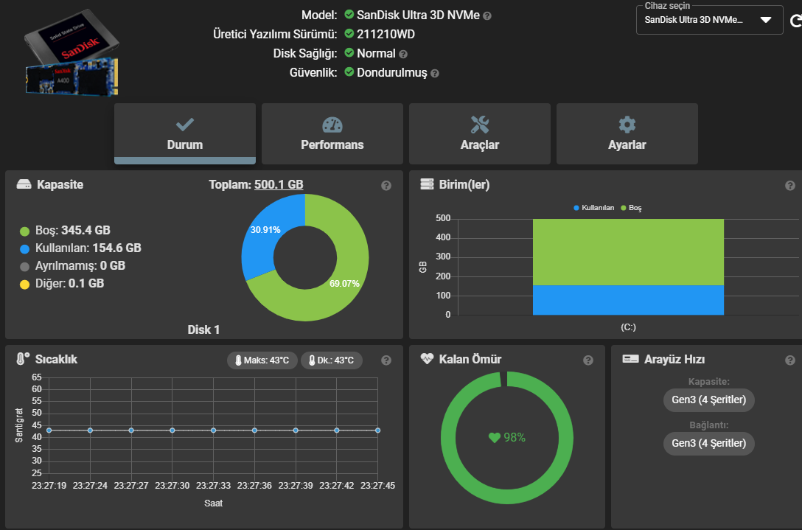Click the gray Ayrılmamış legend dot
Viewport: 802px width, 530px height.
pyautogui.click(x=24, y=267)
